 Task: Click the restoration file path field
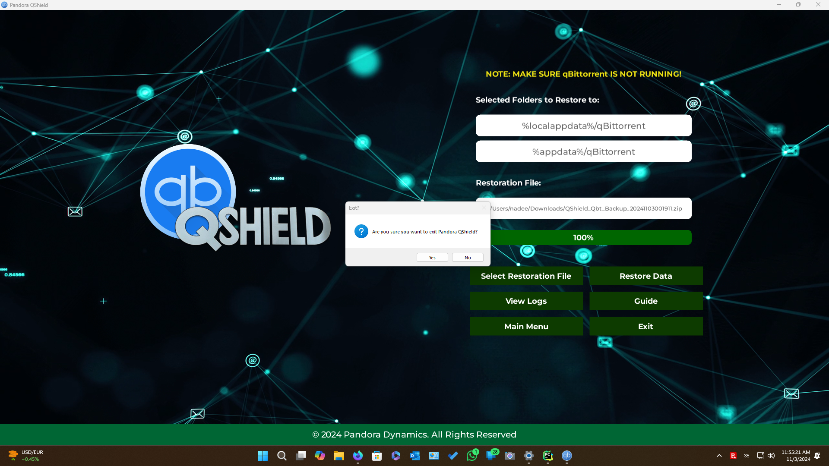tap(592, 209)
